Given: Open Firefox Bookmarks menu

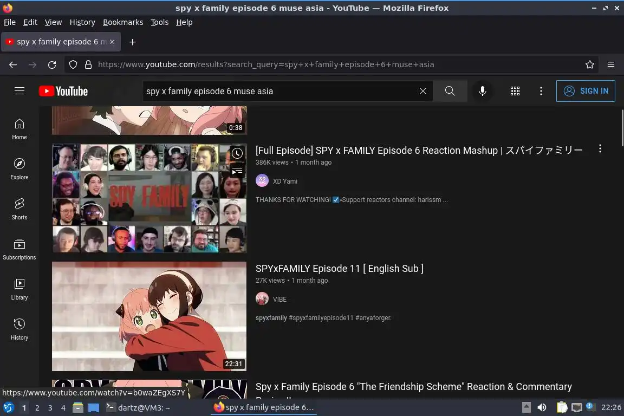Looking at the screenshot, I should (123, 22).
